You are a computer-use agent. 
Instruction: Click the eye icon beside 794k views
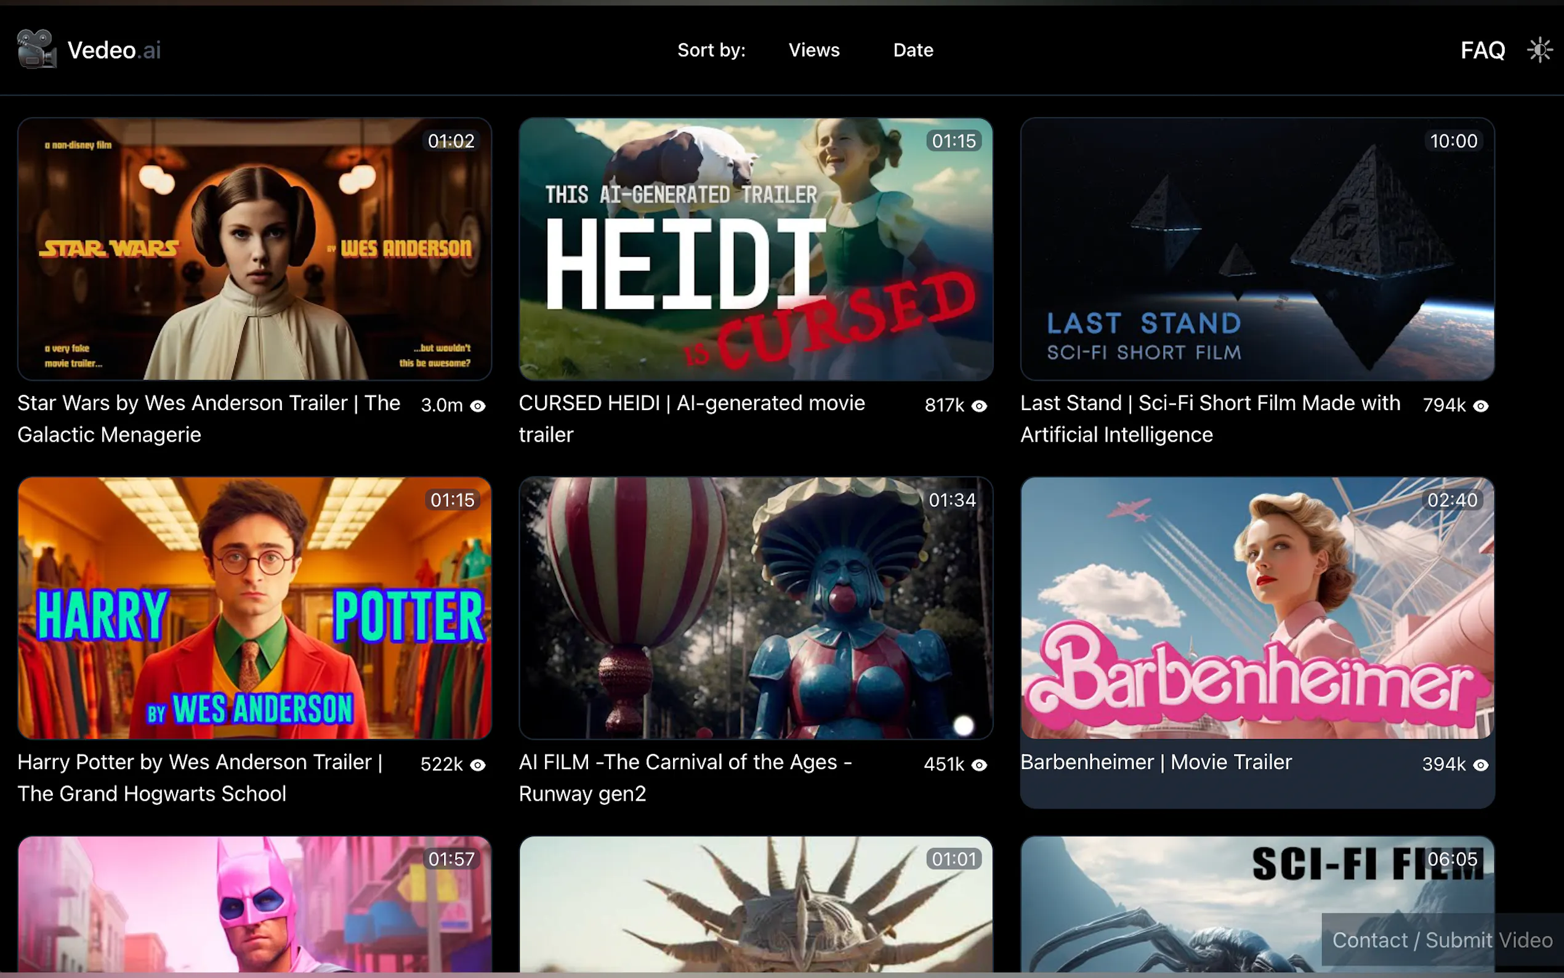pyautogui.click(x=1481, y=406)
